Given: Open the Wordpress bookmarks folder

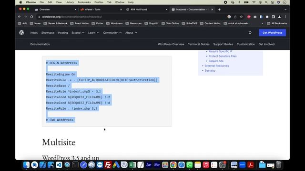Looking at the screenshot, I should click(x=114, y=23).
